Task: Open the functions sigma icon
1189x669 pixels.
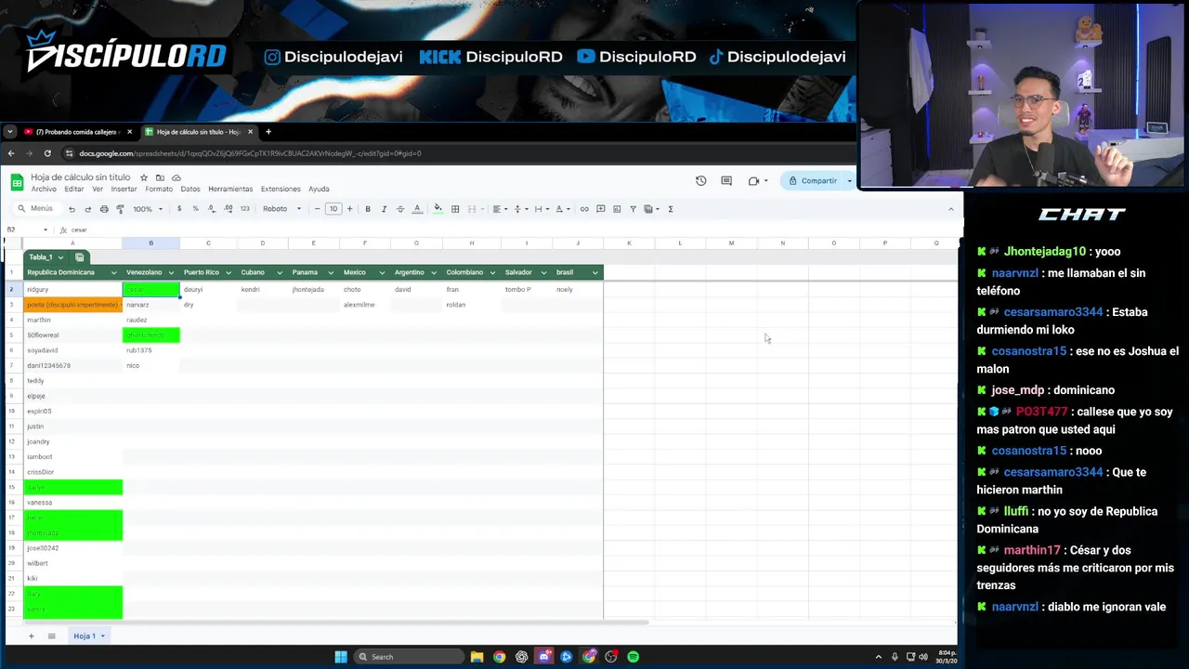Action: [x=671, y=209]
